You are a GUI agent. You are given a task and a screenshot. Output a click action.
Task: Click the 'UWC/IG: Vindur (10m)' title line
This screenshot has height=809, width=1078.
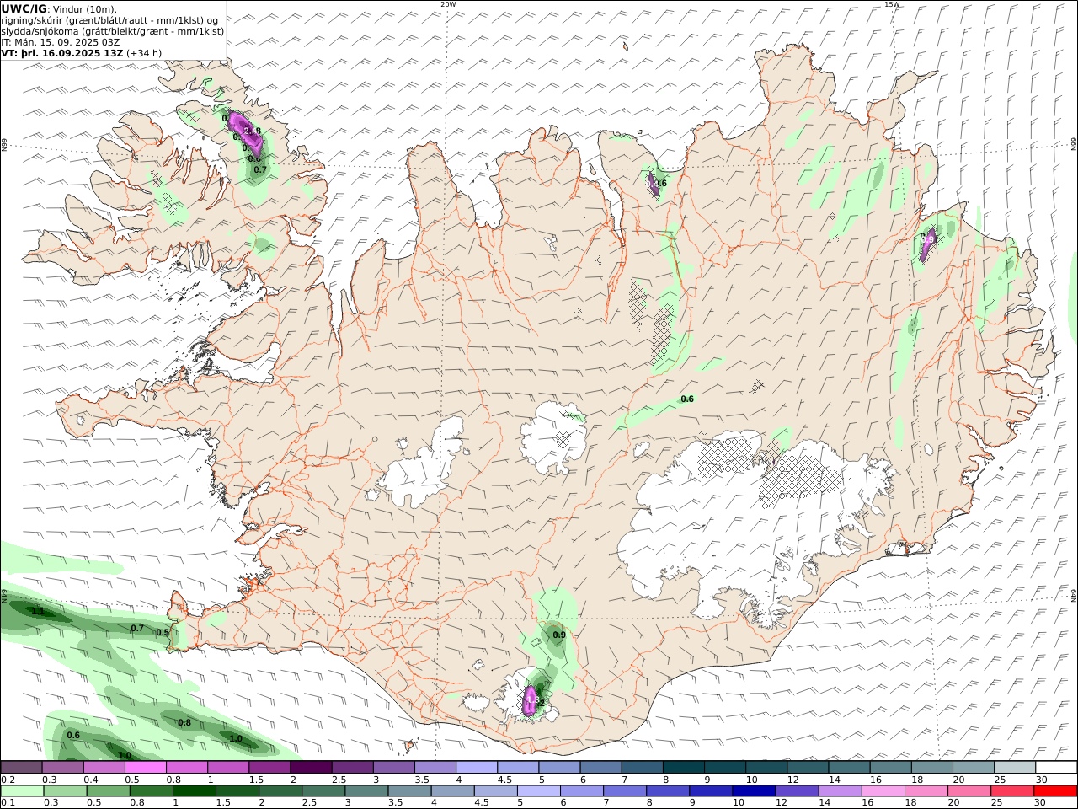tap(59, 8)
